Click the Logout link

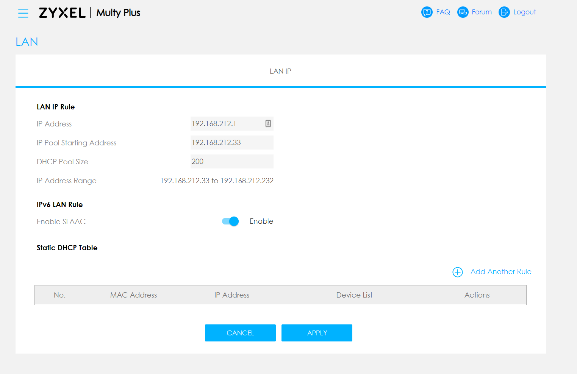tap(524, 12)
